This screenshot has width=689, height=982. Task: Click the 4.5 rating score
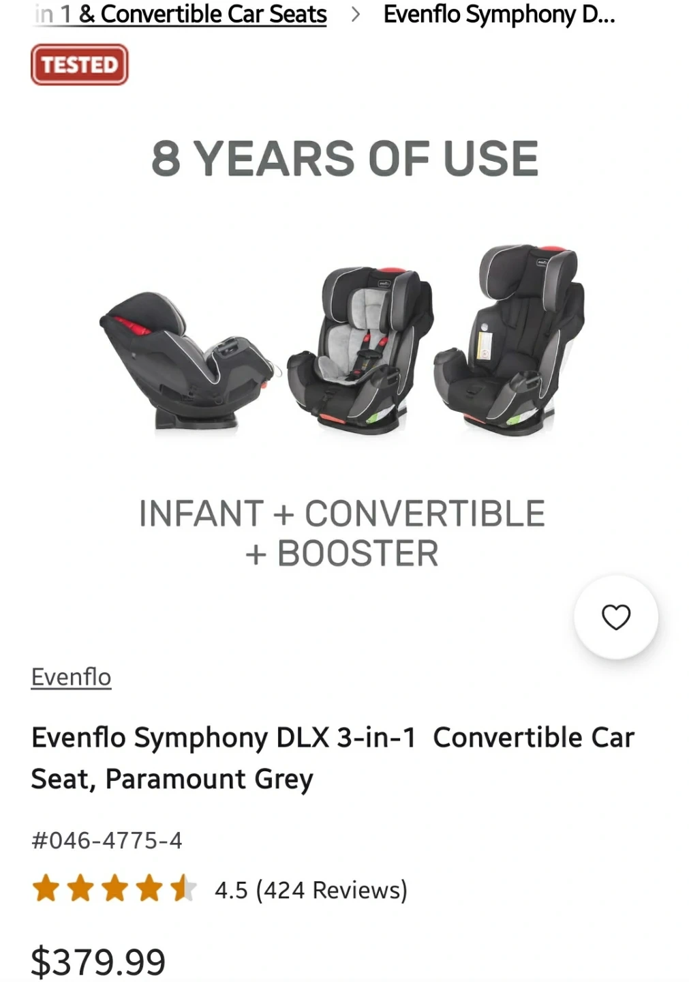[231, 890]
